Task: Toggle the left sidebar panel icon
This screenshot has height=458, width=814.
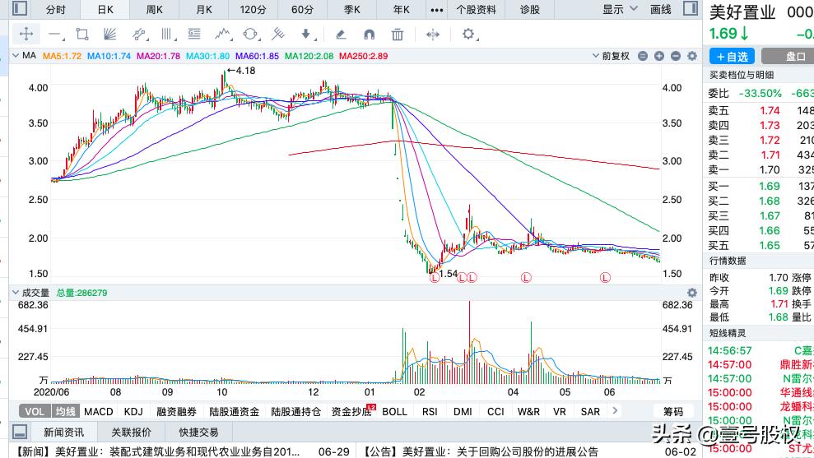Action: coord(20,8)
